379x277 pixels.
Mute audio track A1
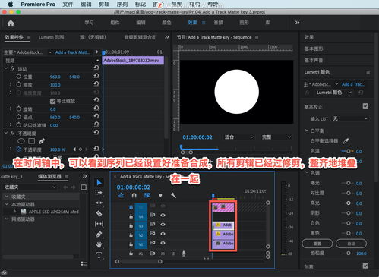(163, 253)
